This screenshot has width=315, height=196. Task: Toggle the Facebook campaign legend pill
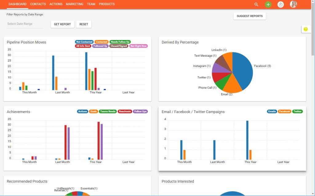pos(284,111)
